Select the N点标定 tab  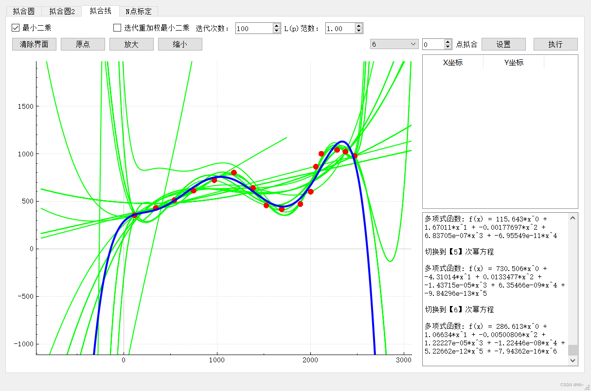tap(138, 12)
